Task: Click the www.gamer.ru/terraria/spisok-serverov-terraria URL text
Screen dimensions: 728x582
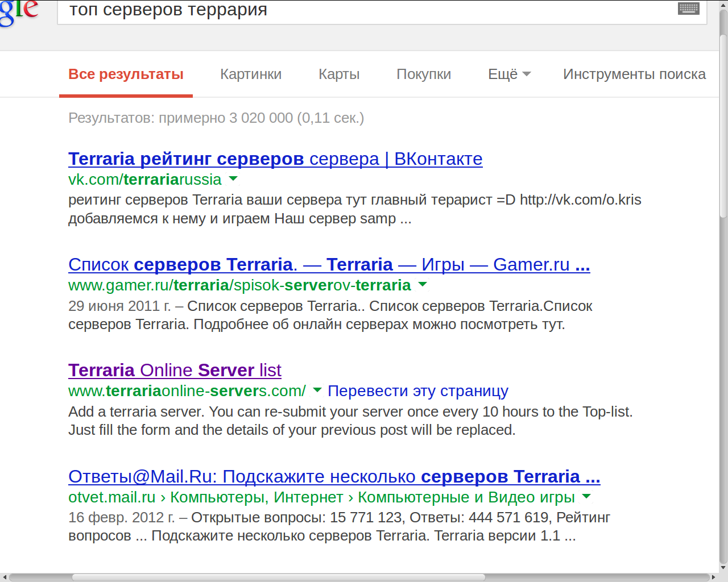Action: pos(239,285)
